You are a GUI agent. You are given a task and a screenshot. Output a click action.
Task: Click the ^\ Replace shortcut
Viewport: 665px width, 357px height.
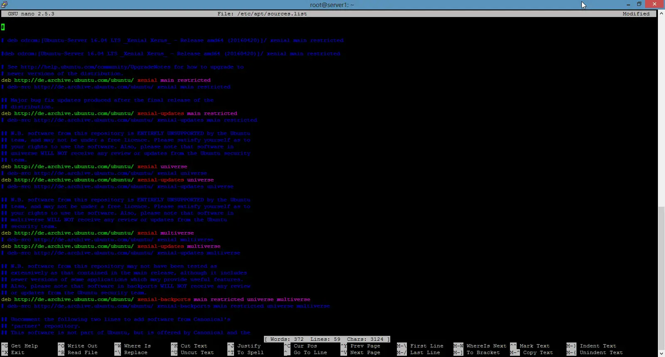tap(131, 352)
